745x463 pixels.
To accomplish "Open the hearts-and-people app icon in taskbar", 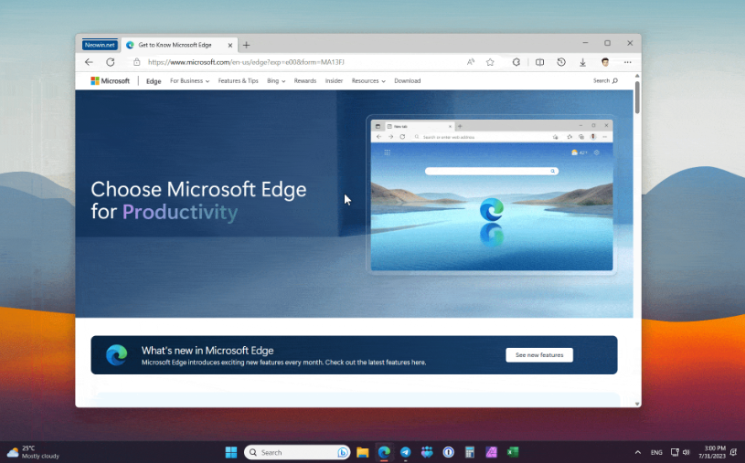I will (x=427, y=452).
